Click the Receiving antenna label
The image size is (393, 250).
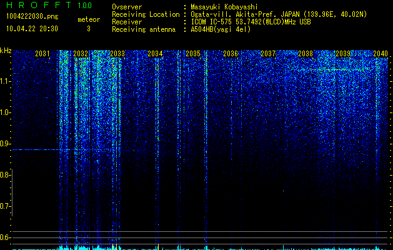click(144, 29)
